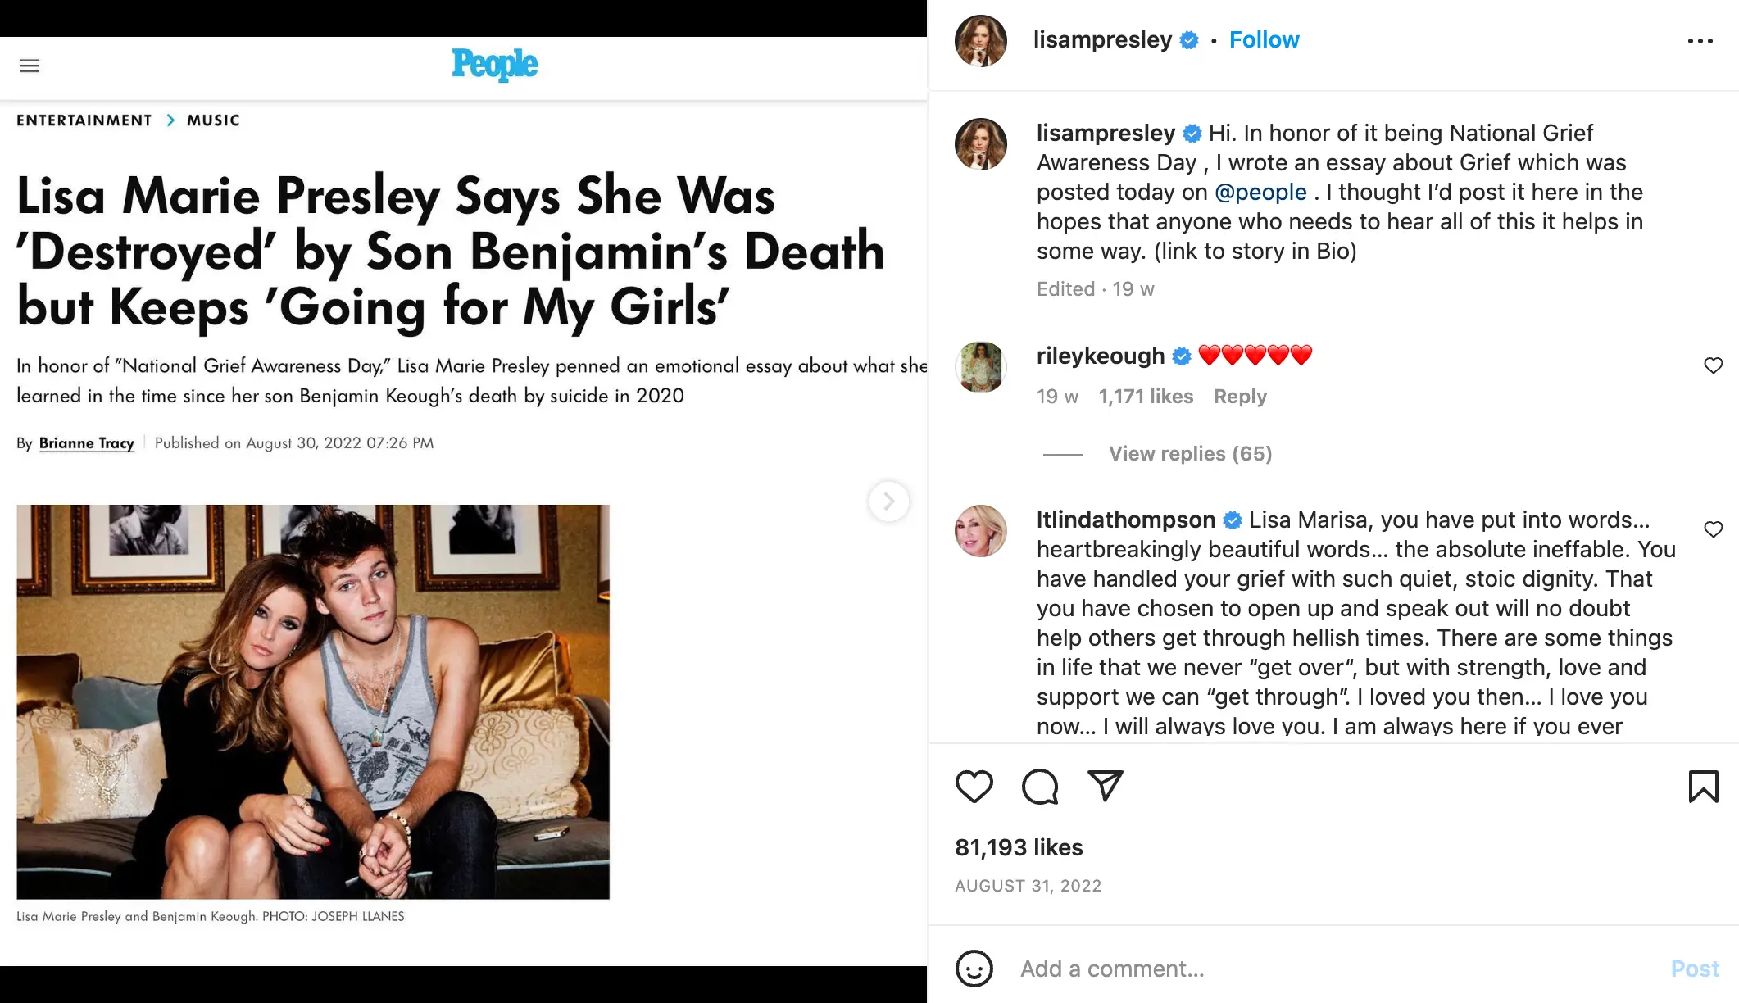Like the post via the heart icon
Viewport: 1739px width, 1003px height.
coord(974,785)
